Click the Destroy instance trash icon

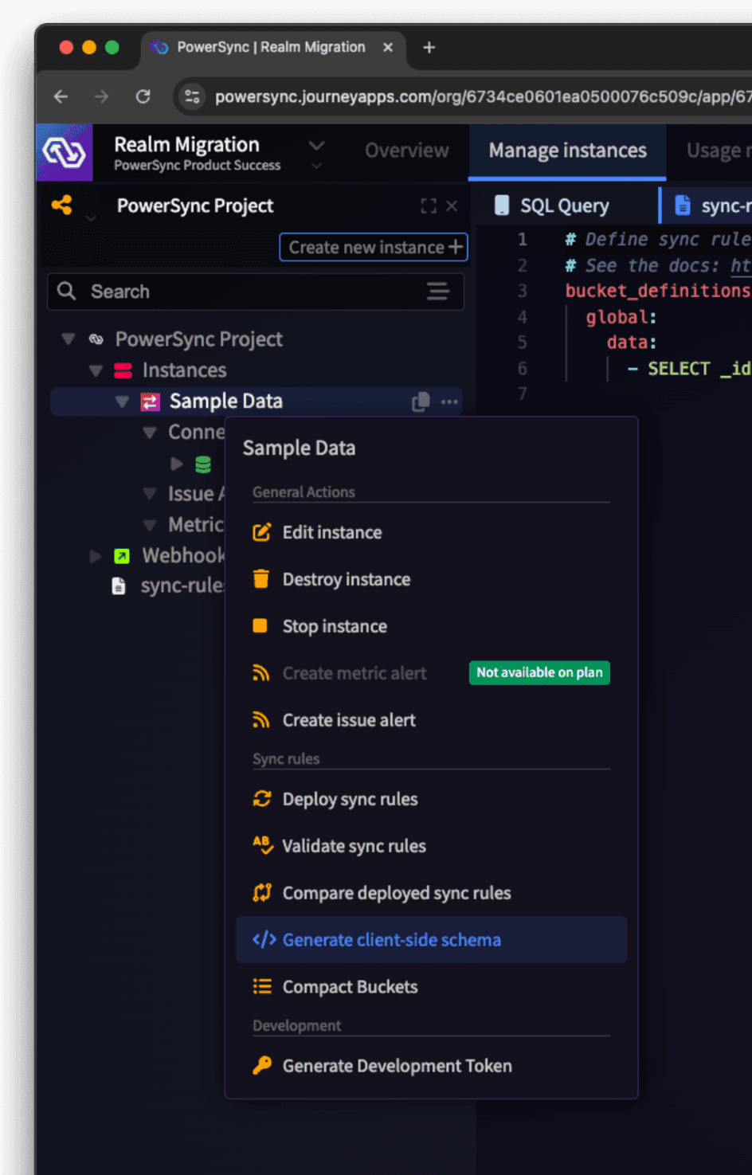261,579
